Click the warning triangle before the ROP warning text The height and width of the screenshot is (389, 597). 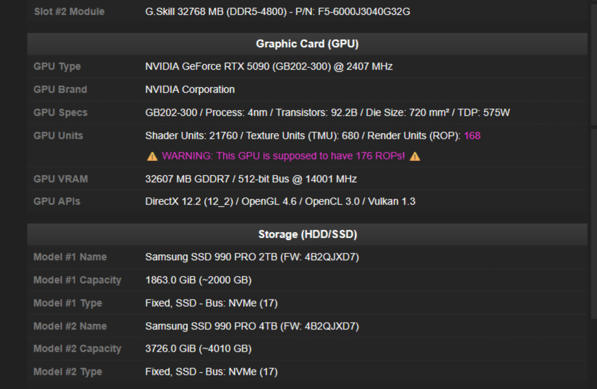(x=152, y=156)
